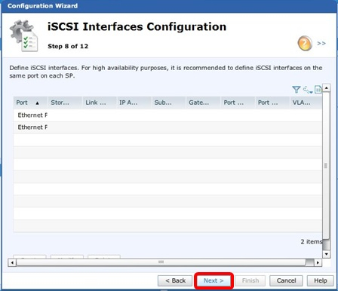Select the second Ethernet Port row
Image resolution: width=338 pixels, height=291 pixels.
[167, 127]
